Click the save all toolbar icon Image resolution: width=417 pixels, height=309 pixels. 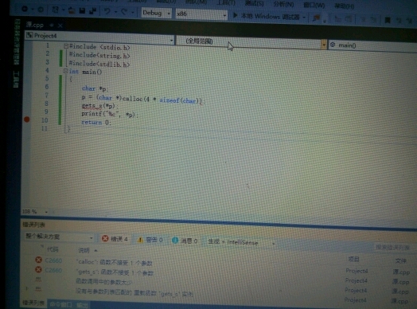coord(93,11)
